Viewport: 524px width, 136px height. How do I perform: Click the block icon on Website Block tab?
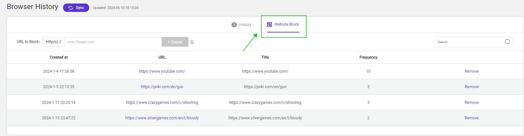point(269,24)
